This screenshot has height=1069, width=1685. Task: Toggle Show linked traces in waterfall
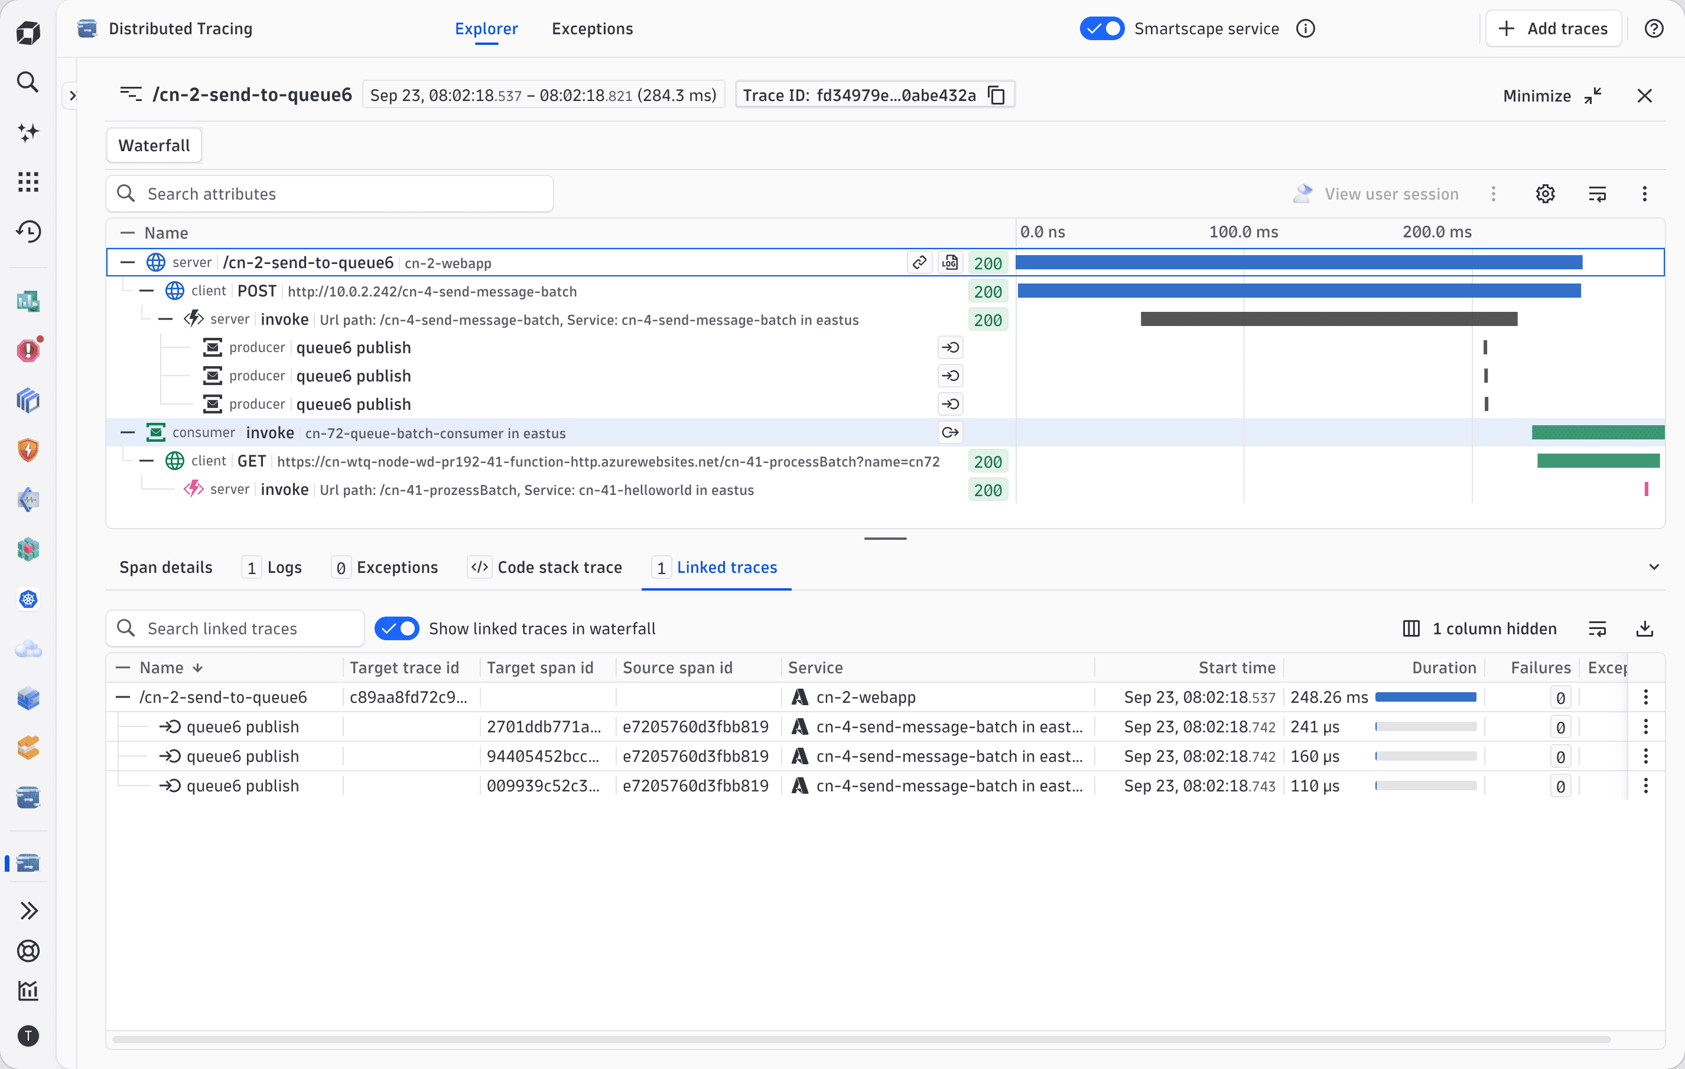(x=397, y=628)
